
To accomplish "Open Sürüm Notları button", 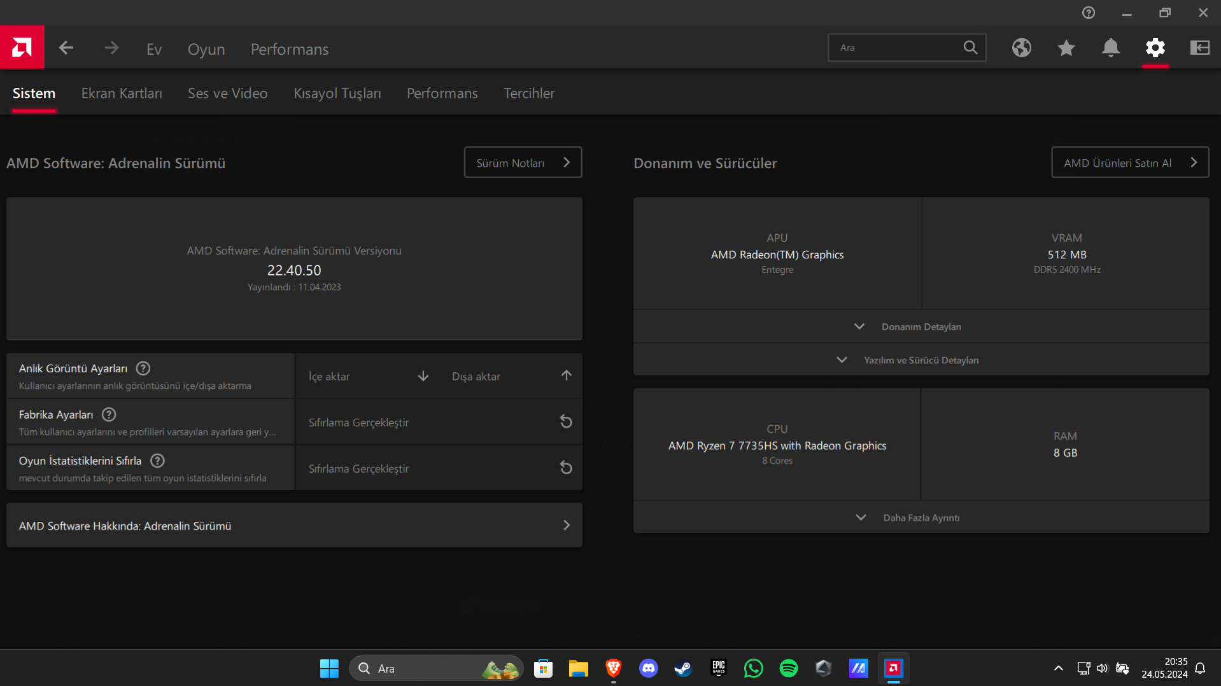I will pos(523,162).
